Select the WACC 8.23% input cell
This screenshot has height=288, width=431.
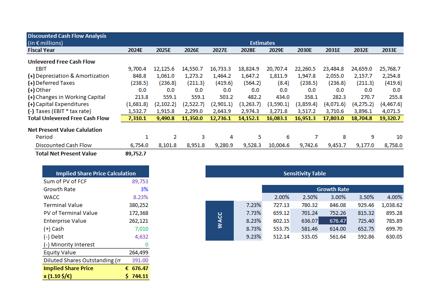coord(140,197)
